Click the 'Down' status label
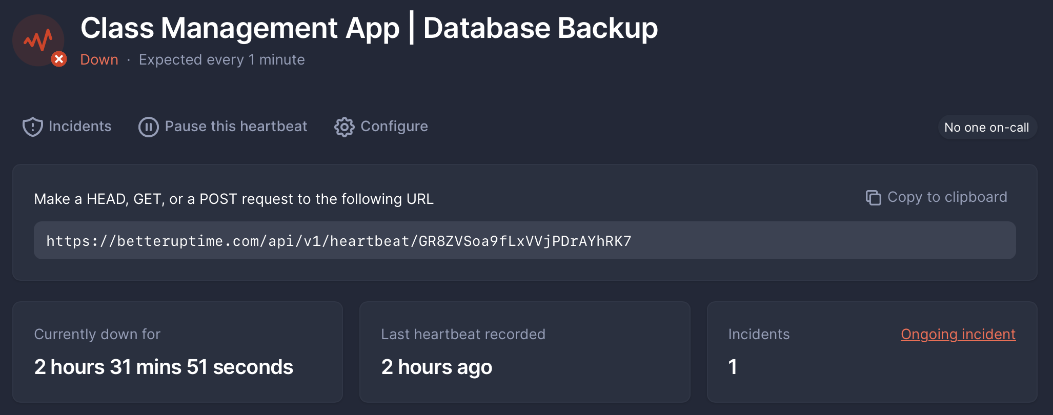 (x=99, y=60)
